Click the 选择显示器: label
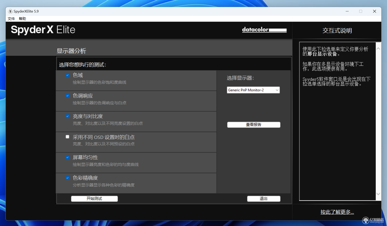The width and height of the screenshot is (387, 226). tap(240, 78)
